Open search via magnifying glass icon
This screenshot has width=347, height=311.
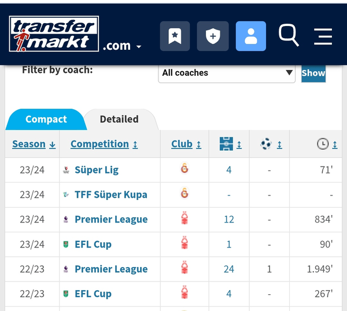[289, 35]
